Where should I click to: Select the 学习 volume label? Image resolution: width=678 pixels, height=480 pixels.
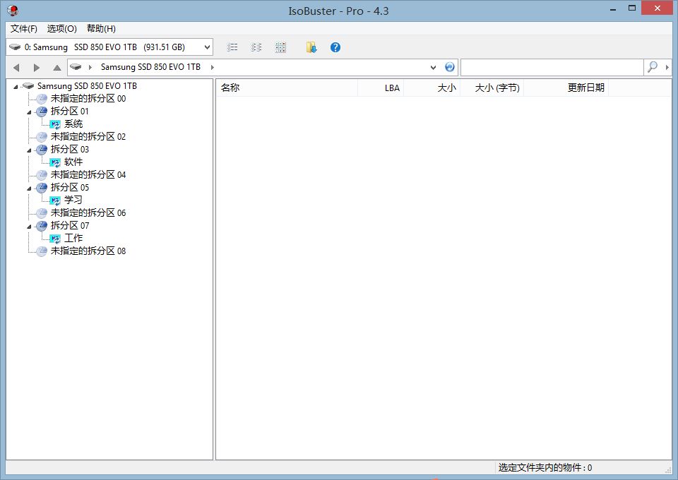tap(73, 200)
